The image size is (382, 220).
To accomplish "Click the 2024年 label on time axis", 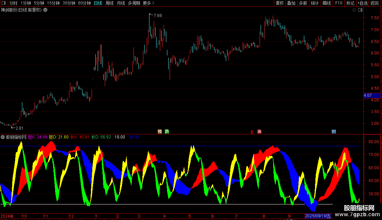I will tap(7, 216).
